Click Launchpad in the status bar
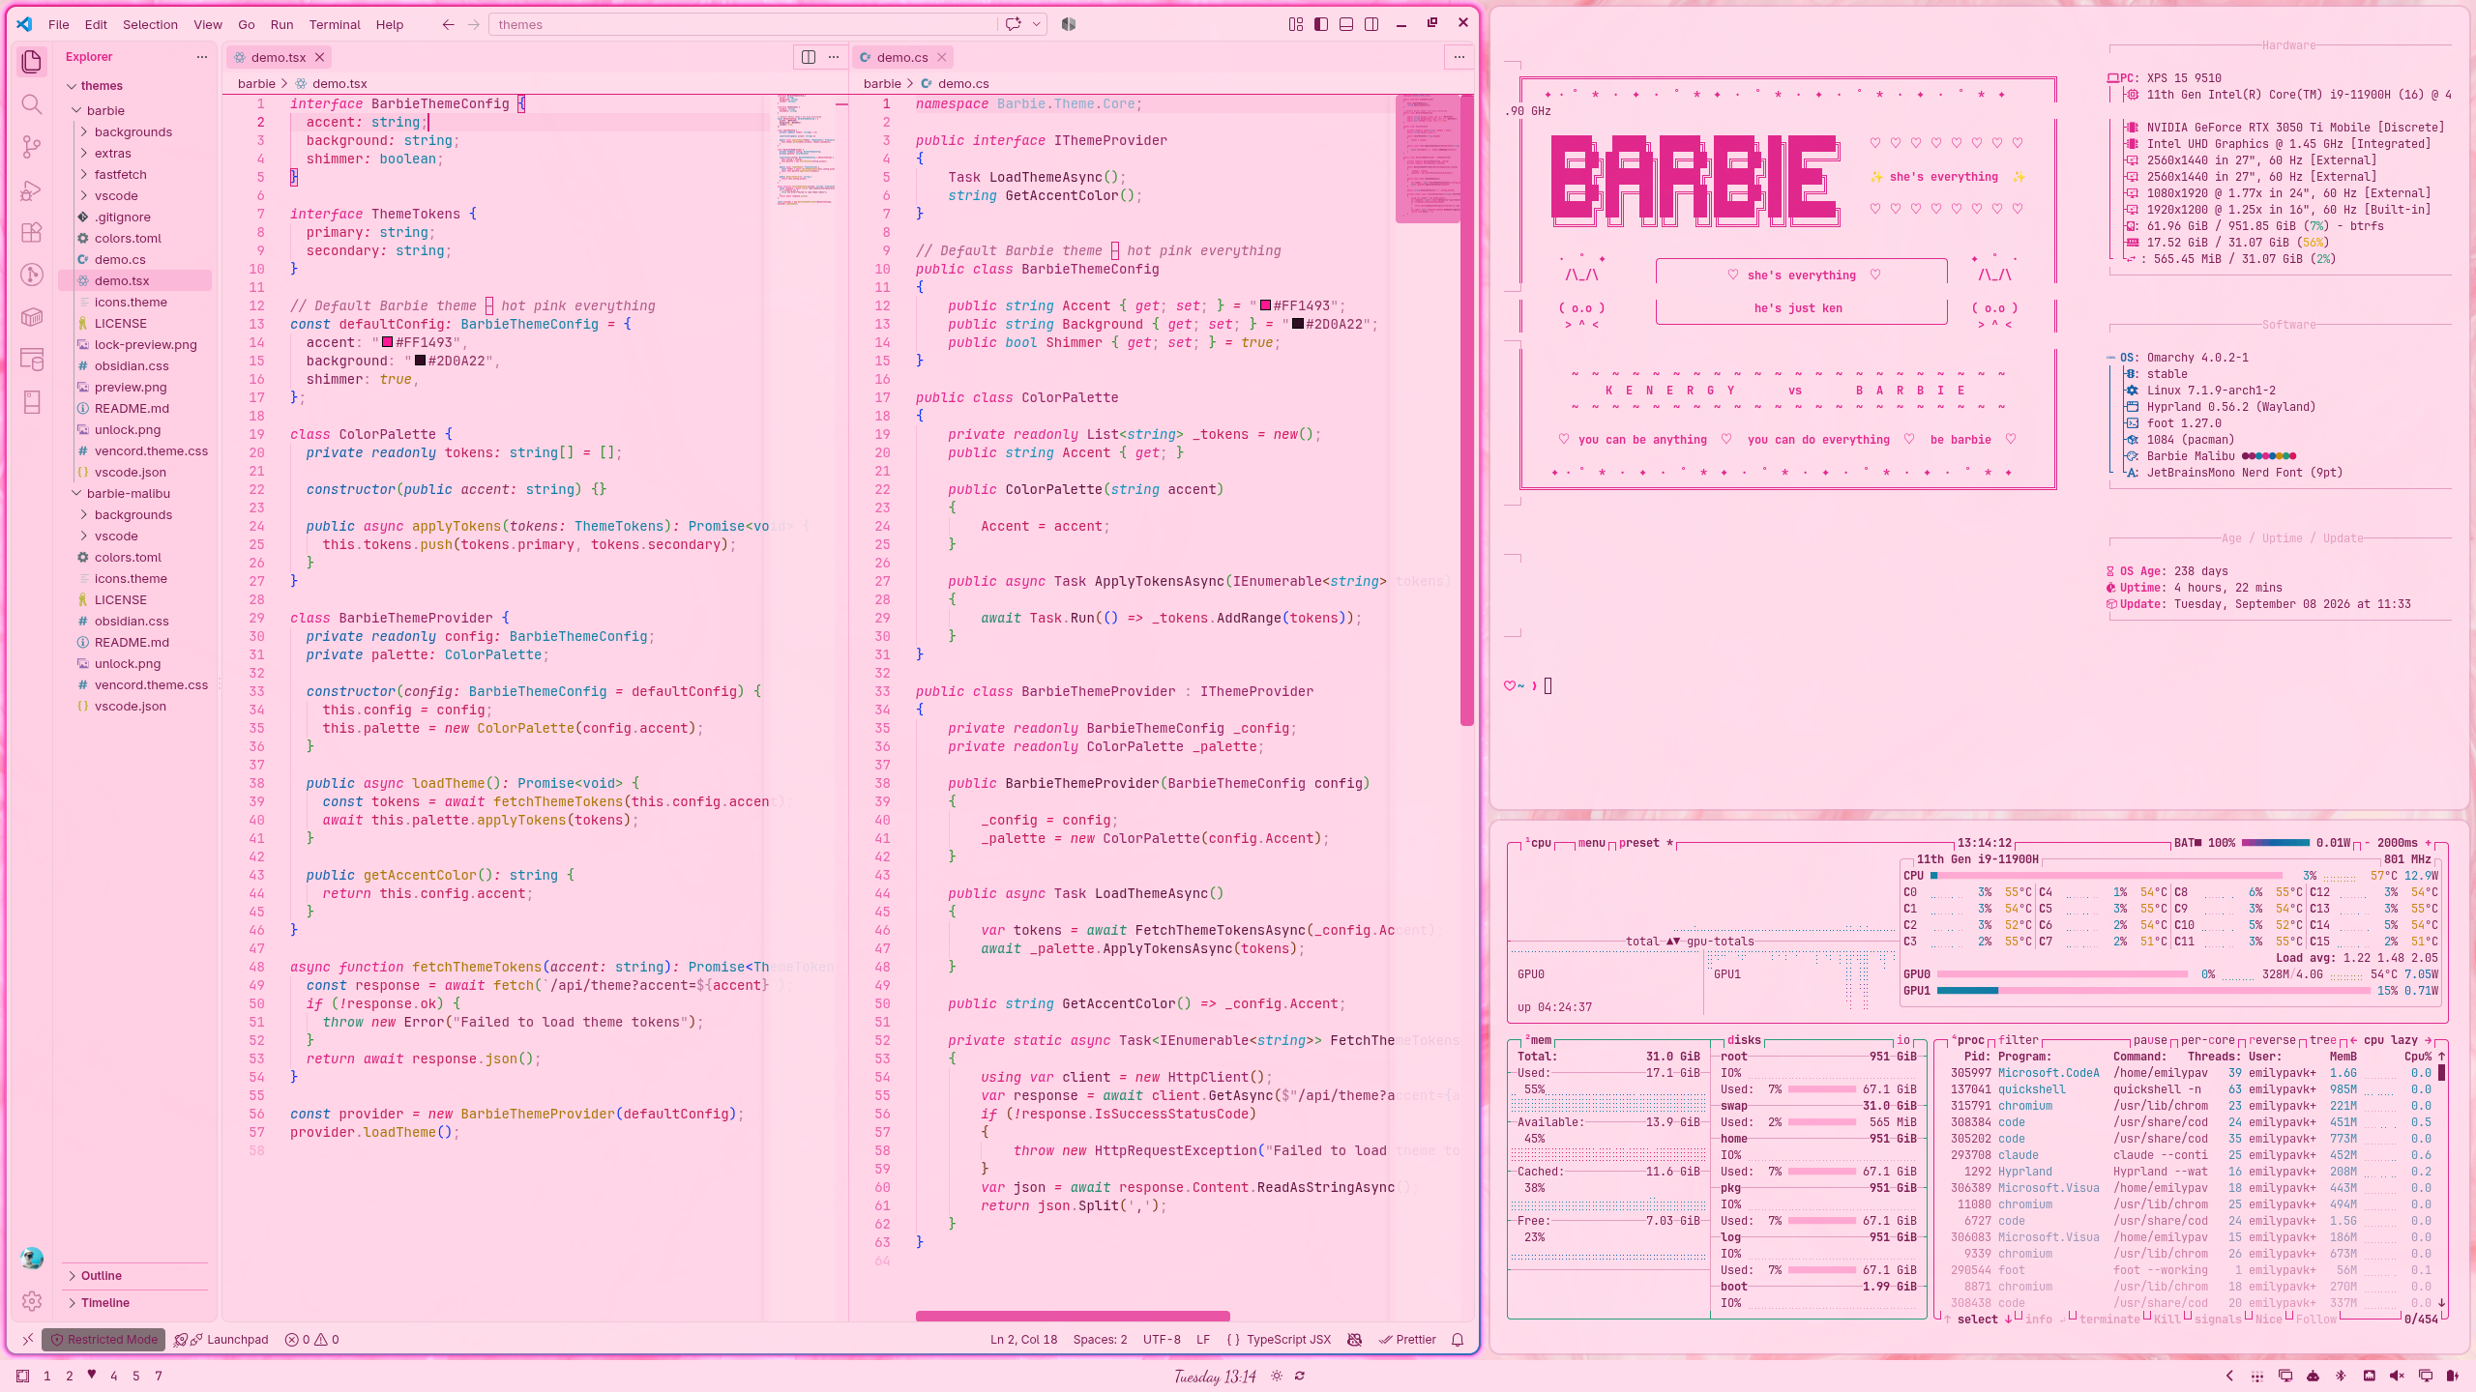This screenshot has width=2476, height=1392. click(221, 1340)
